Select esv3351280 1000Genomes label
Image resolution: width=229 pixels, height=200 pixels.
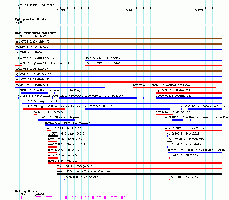(x=205, y=106)
